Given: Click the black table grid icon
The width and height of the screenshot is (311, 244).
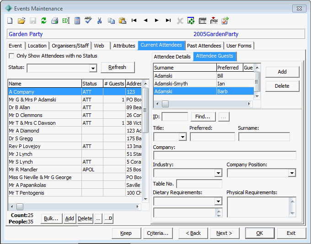Looking at the screenshot, I should tap(203, 21).
